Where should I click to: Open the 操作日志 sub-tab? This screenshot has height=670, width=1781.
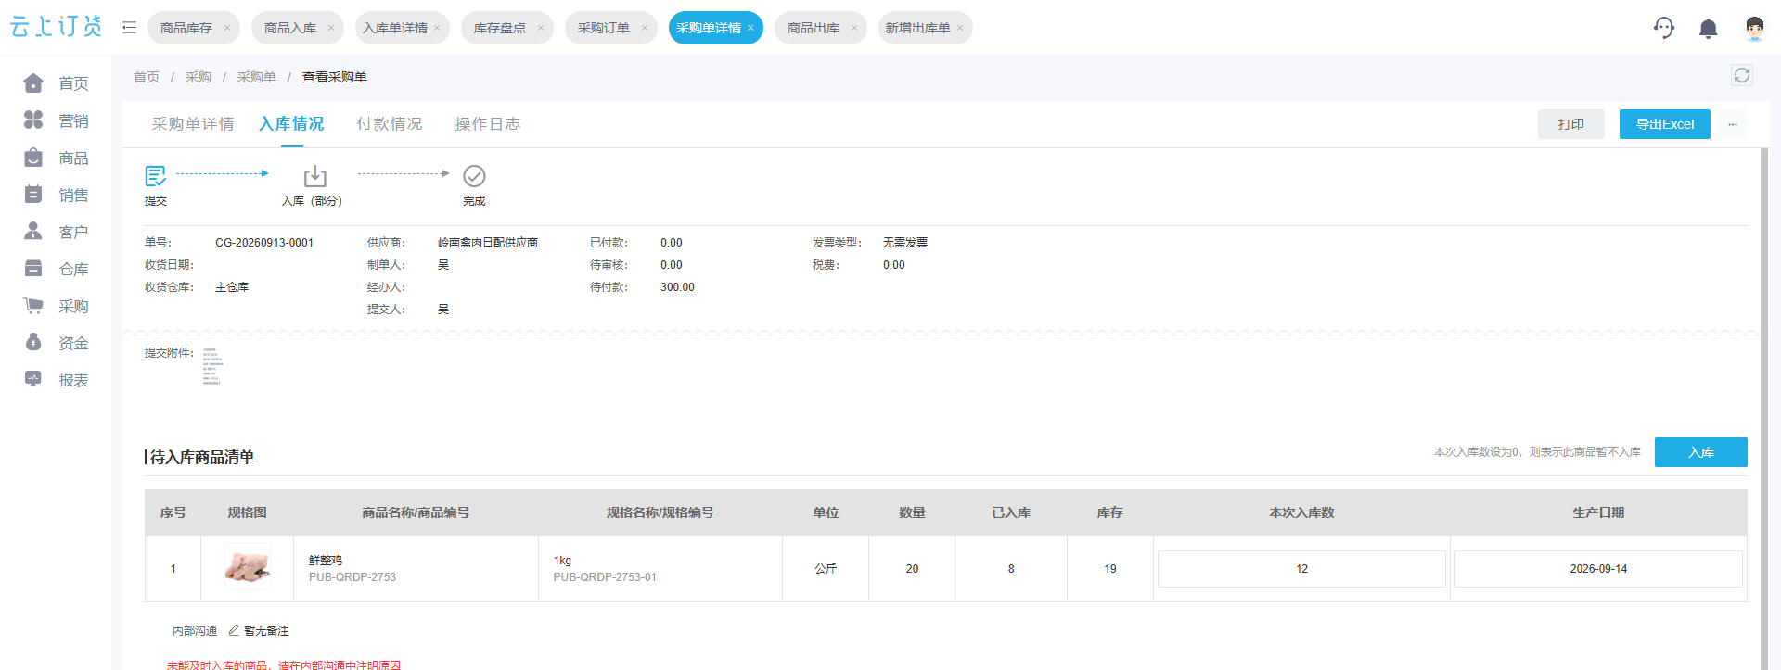tap(488, 124)
